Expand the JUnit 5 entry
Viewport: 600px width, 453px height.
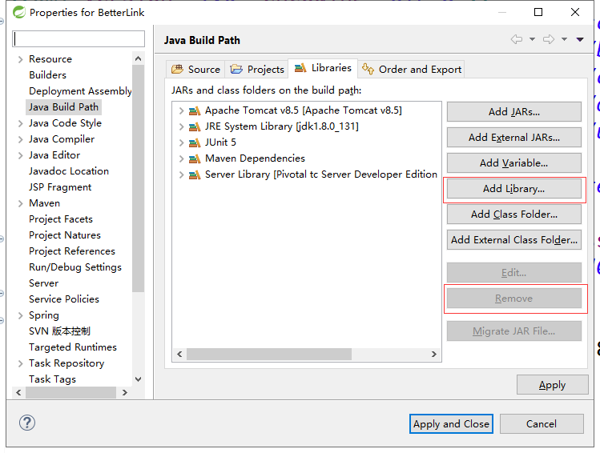[x=181, y=143]
